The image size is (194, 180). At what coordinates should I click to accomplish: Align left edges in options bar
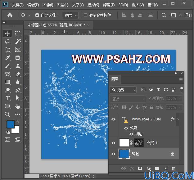pyautogui.click(x=124, y=15)
